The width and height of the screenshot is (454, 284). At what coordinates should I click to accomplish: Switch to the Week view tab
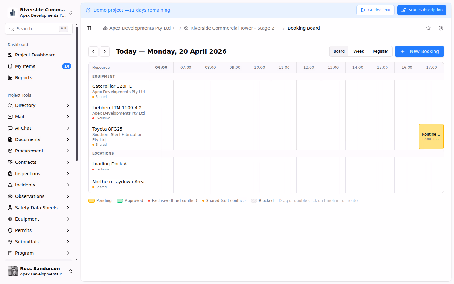358,51
